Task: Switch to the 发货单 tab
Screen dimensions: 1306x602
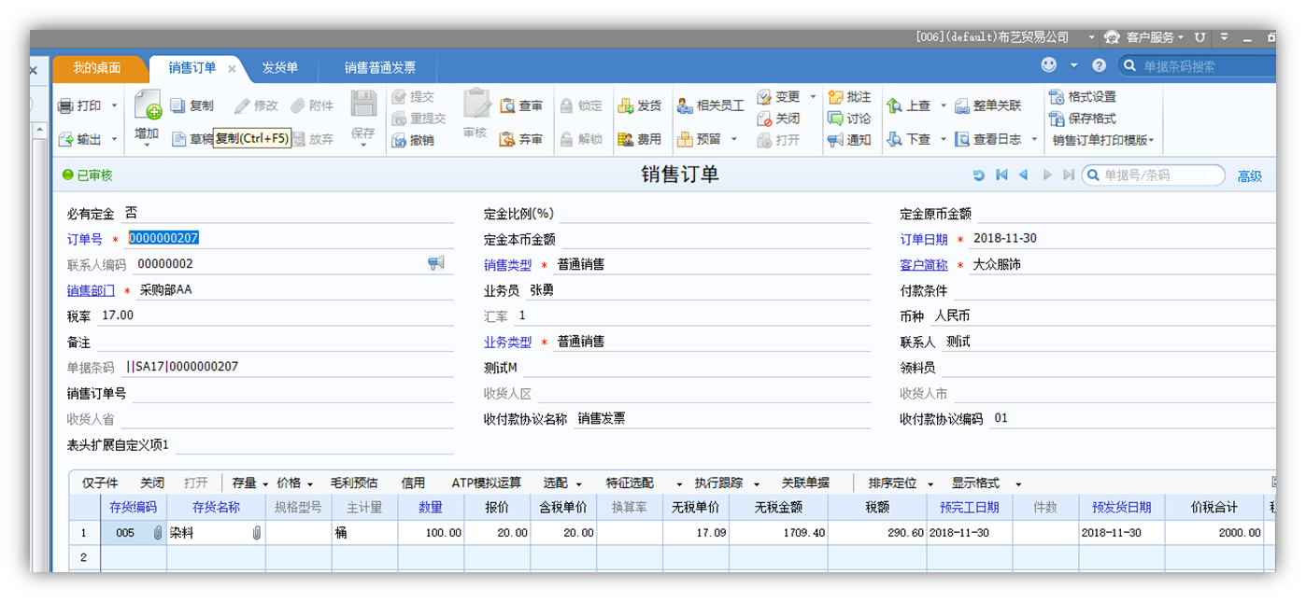Action: click(x=280, y=68)
